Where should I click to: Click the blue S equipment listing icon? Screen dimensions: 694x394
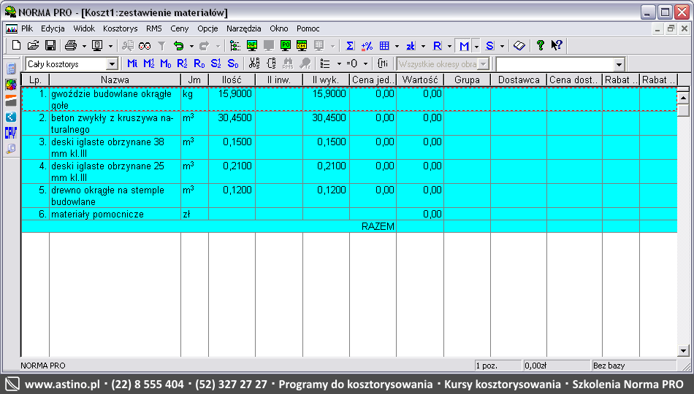[x=489, y=45]
